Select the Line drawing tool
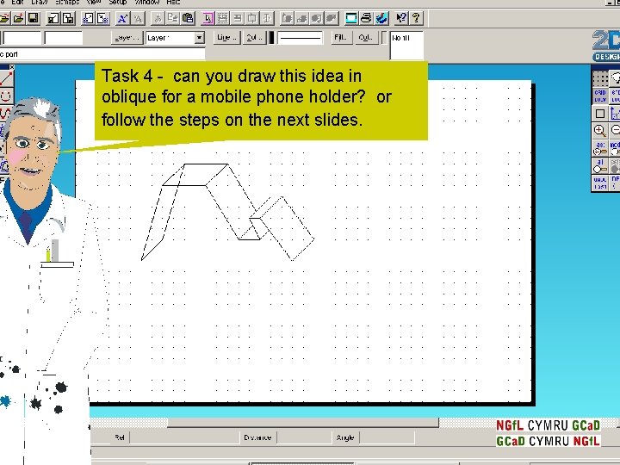 [x=6, y=78]
